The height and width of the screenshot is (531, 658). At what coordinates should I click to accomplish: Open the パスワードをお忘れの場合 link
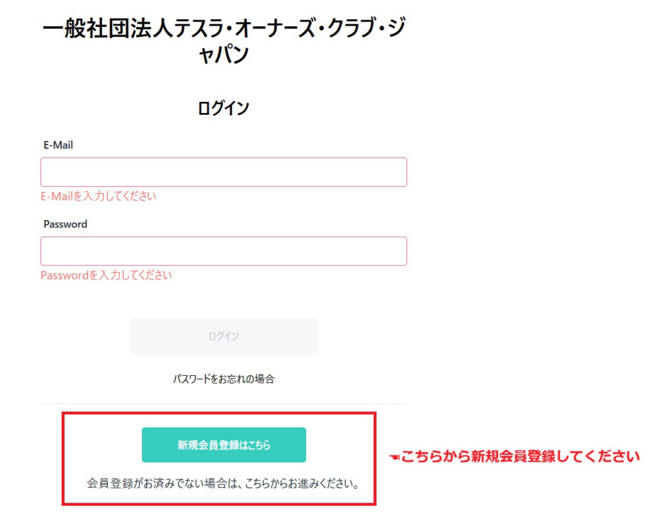coord(224,379)
